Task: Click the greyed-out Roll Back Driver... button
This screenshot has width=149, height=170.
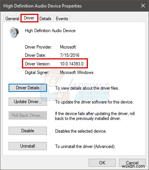Action: (x=28, y=115)
